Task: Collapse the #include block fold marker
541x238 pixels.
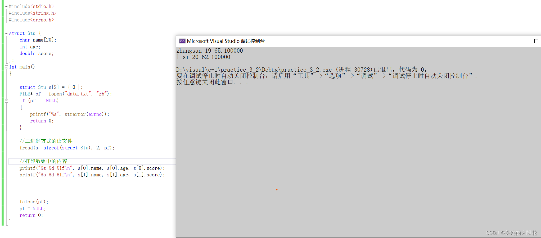Action: pos(6,6)
